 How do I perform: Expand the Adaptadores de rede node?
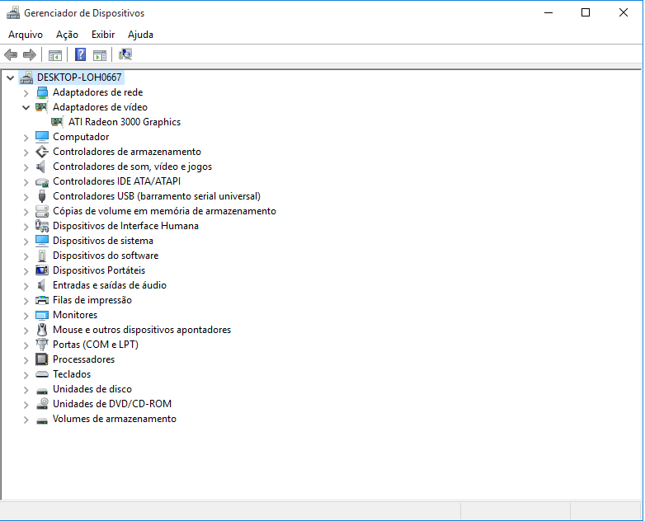(26, 93)
